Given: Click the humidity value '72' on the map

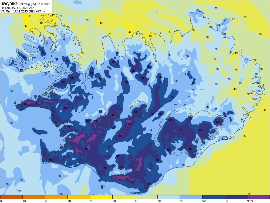Looking at the screenshot, I should [216, 8].
